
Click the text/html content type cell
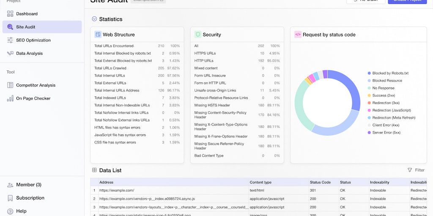click(279, 190)
